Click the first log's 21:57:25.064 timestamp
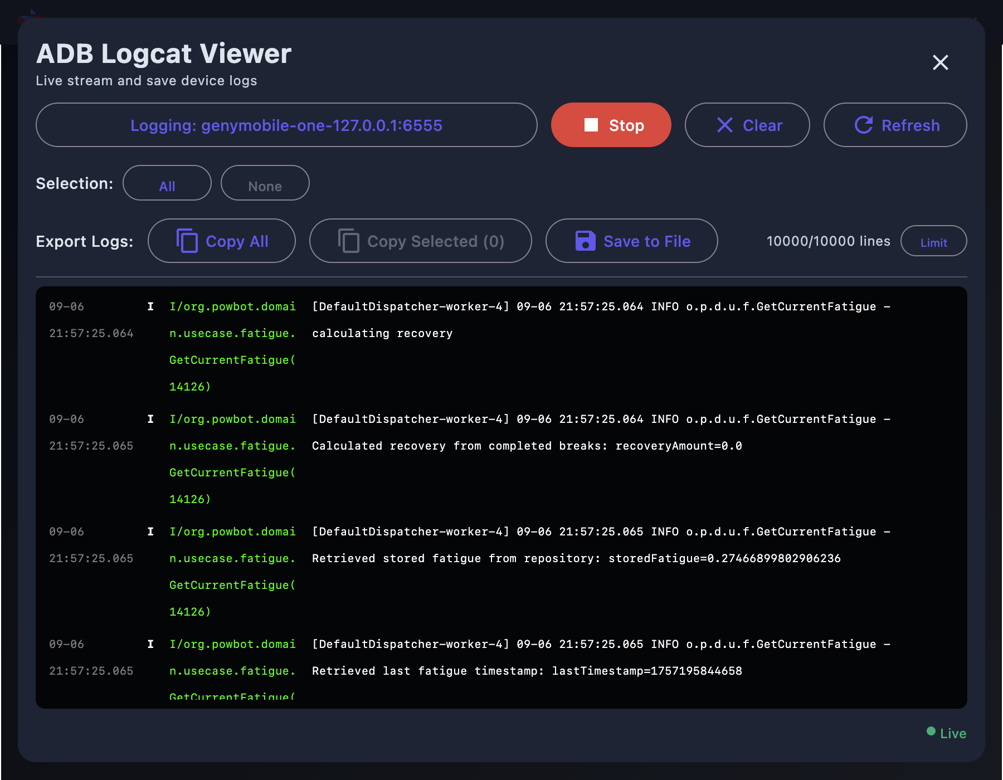This screenshot has height=780, width=1003. coord(91,333)
